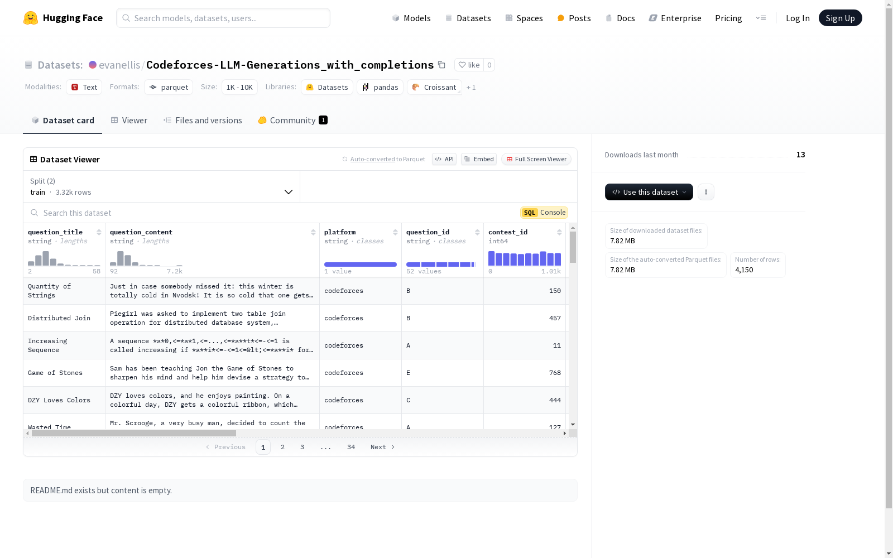Go to Posts in navigation

click(574, 18)
